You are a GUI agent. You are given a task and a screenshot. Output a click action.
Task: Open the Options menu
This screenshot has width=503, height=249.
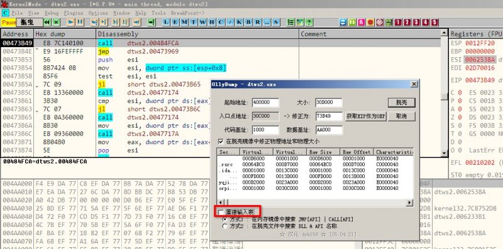coord(98,13)
